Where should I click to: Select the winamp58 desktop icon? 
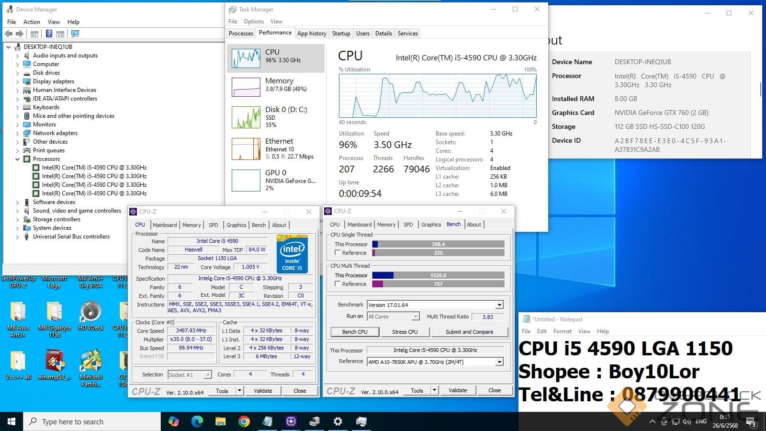[x=55, y=365]
